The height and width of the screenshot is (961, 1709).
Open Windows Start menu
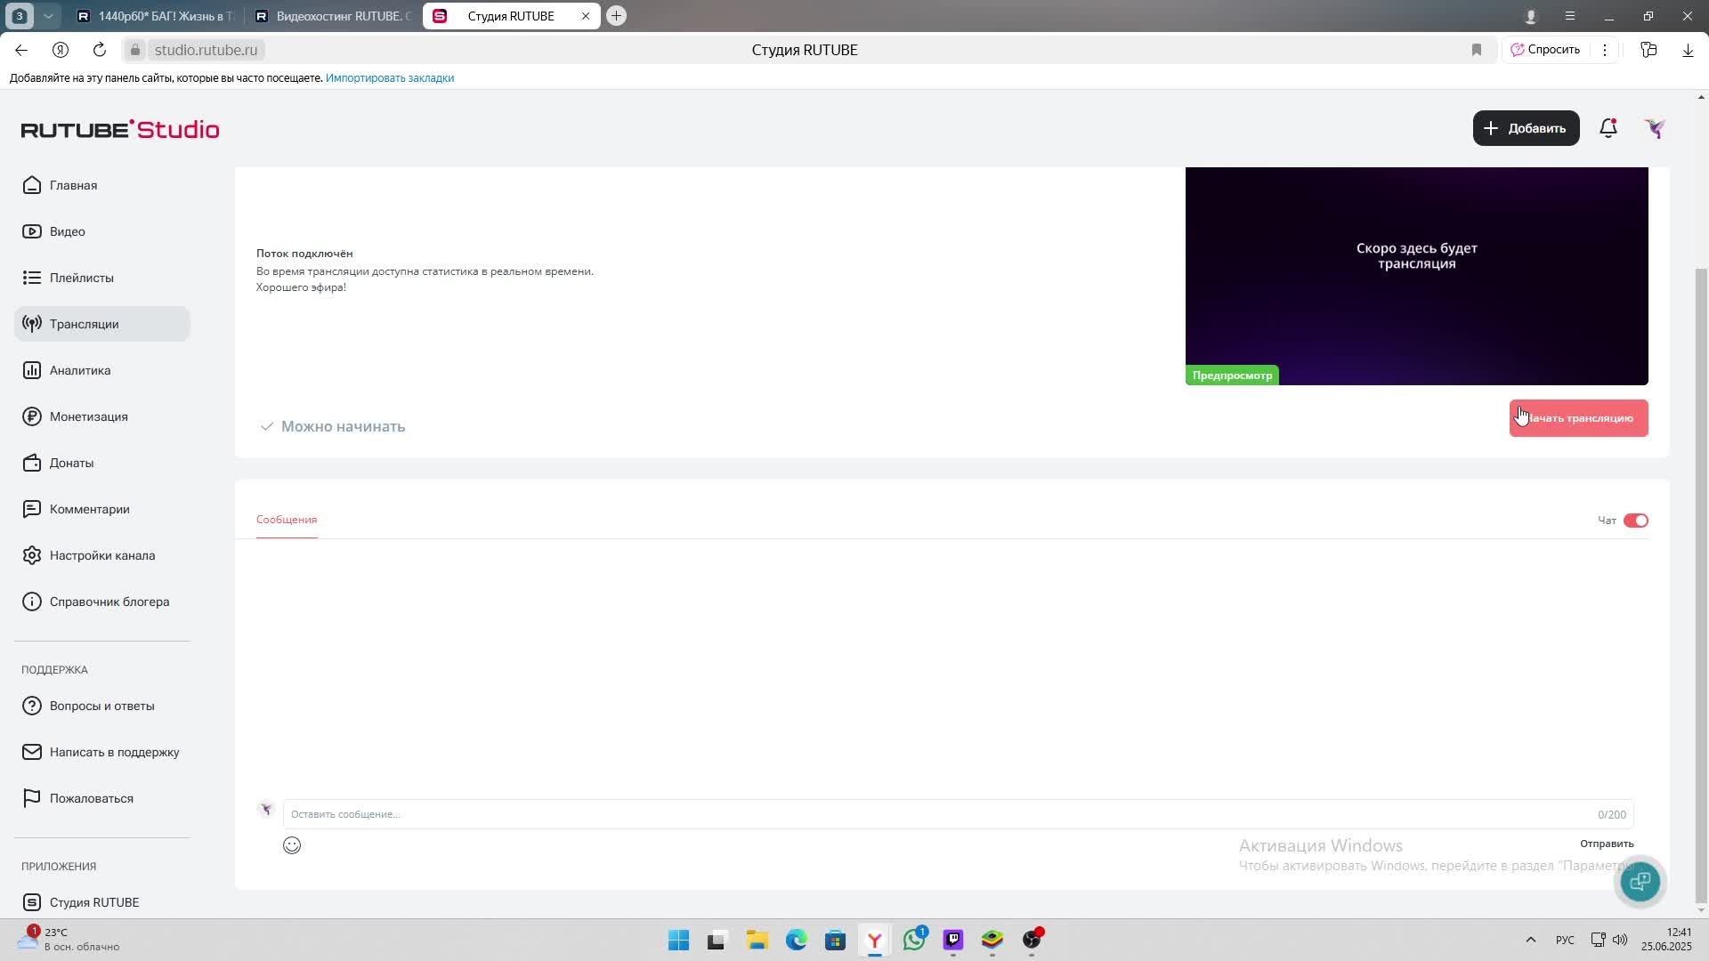pos(678,940)
